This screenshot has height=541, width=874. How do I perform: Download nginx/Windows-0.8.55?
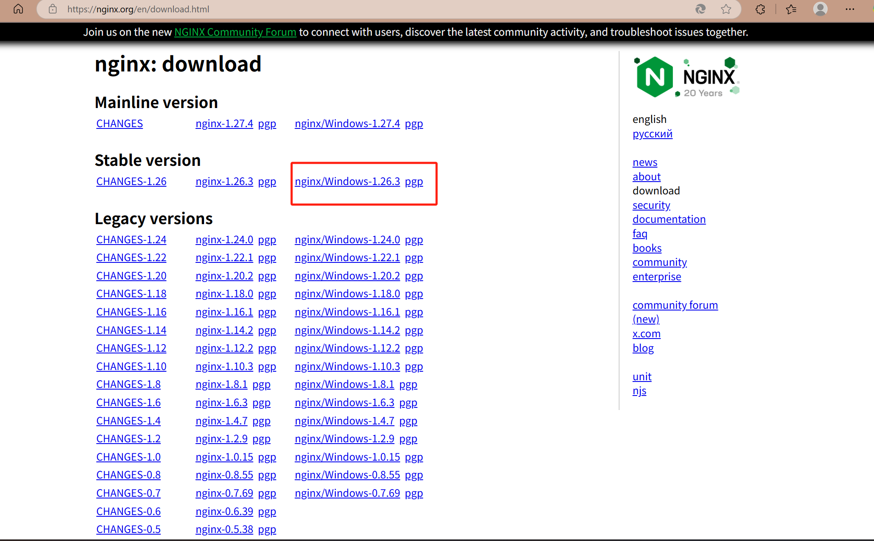tap(347, 475)
